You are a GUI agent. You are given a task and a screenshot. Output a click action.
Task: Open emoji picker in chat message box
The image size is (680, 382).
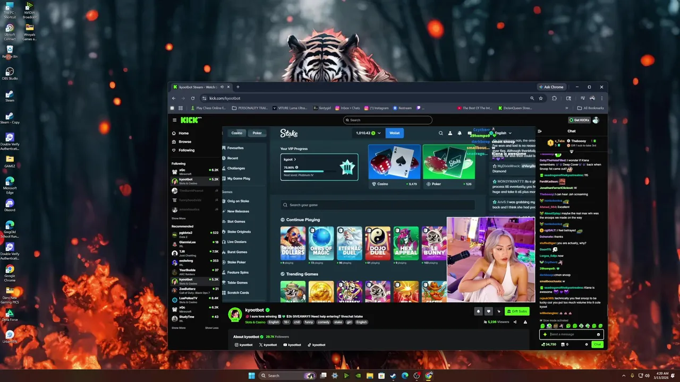(598, 334)
